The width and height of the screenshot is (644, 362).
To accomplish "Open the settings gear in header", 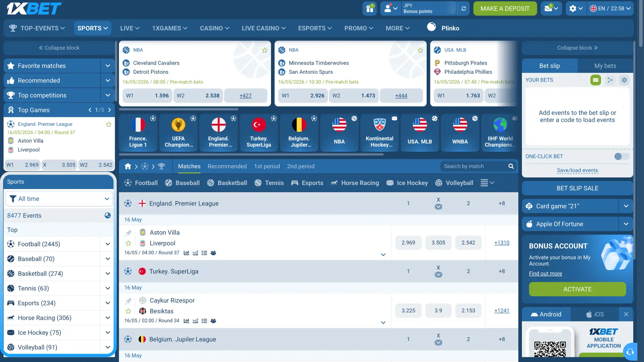I will pyautogui.click(x=576, y=8).
